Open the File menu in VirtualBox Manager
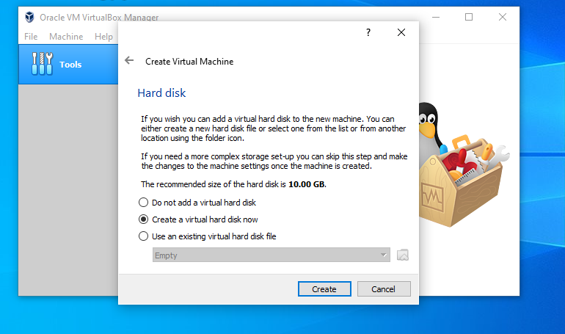 point(31,37)
